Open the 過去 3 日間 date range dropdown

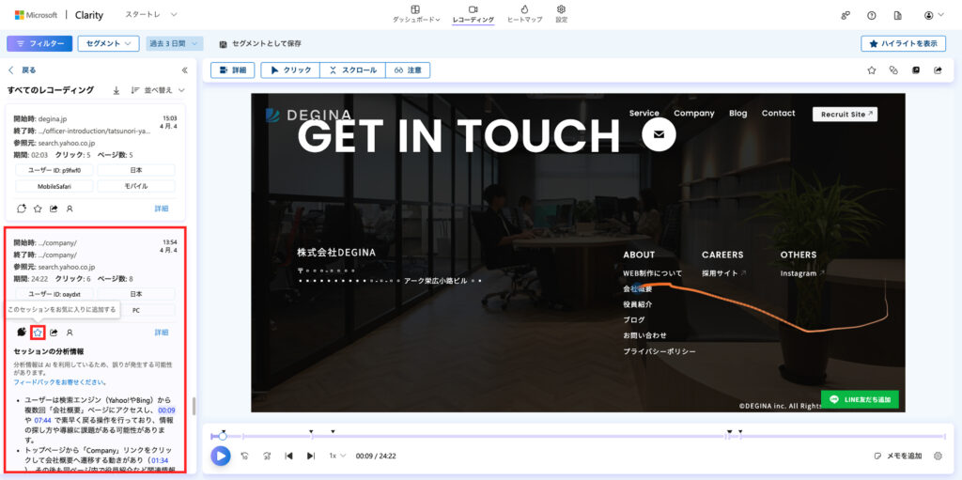175,43
